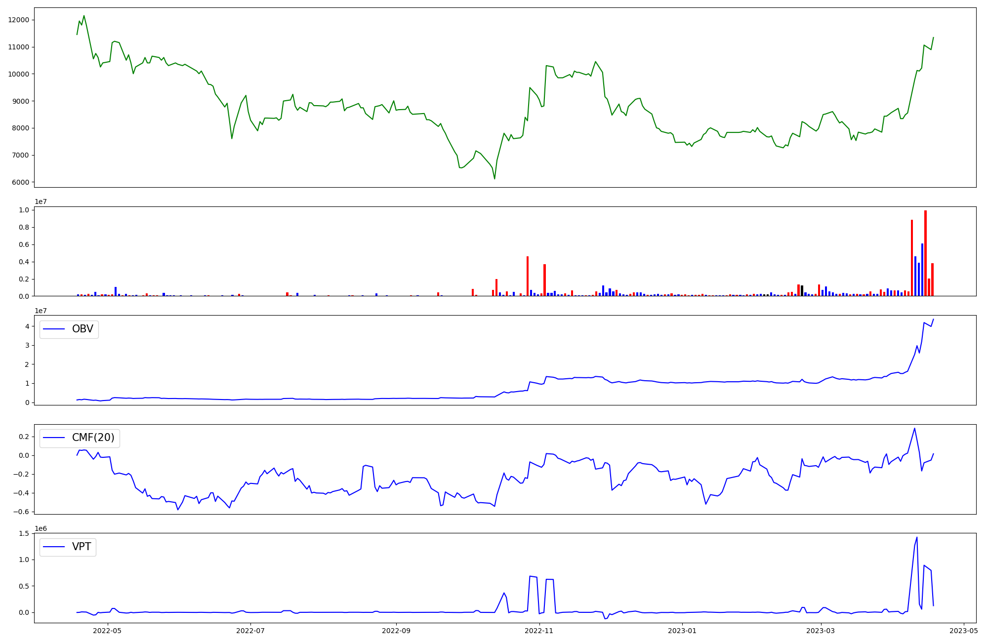Click the −0.6 tick on CMF axis
The image size is (988, 642).
point(21,512)
